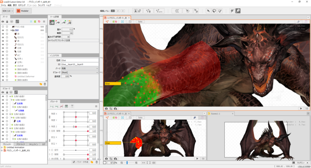Select the brush selection tool next to lasso
Screen dimensions: 311x168
coord(220,11)
